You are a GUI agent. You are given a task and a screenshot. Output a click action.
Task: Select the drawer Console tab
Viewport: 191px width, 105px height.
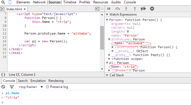[x=9, y=81]
